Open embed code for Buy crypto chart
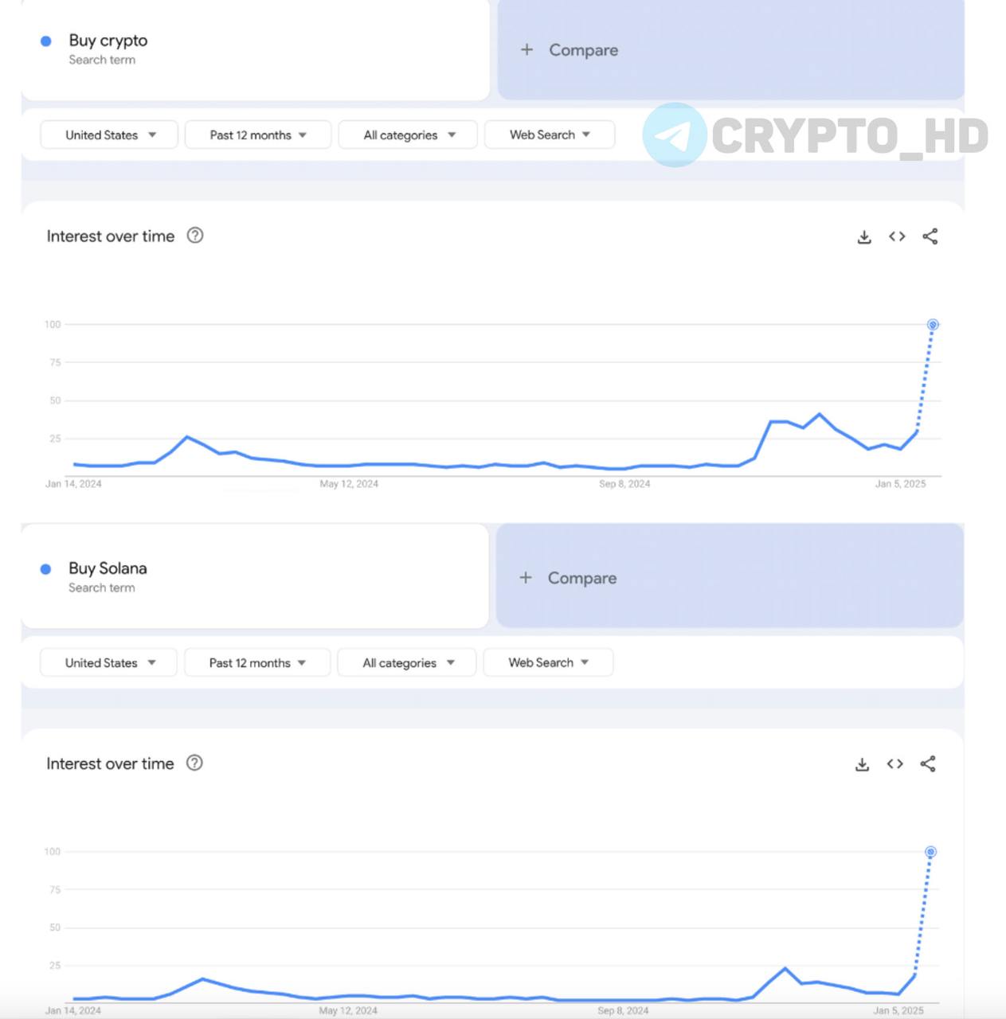The height and width of the screenshot is (1019, 1006). (x=897, y=236)
